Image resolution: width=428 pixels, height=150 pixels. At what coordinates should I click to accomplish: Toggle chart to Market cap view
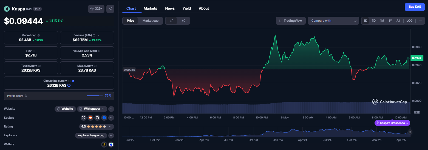tap(151, 21)
